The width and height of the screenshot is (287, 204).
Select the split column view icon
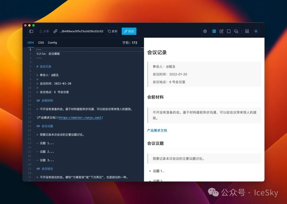pos(214,31)
